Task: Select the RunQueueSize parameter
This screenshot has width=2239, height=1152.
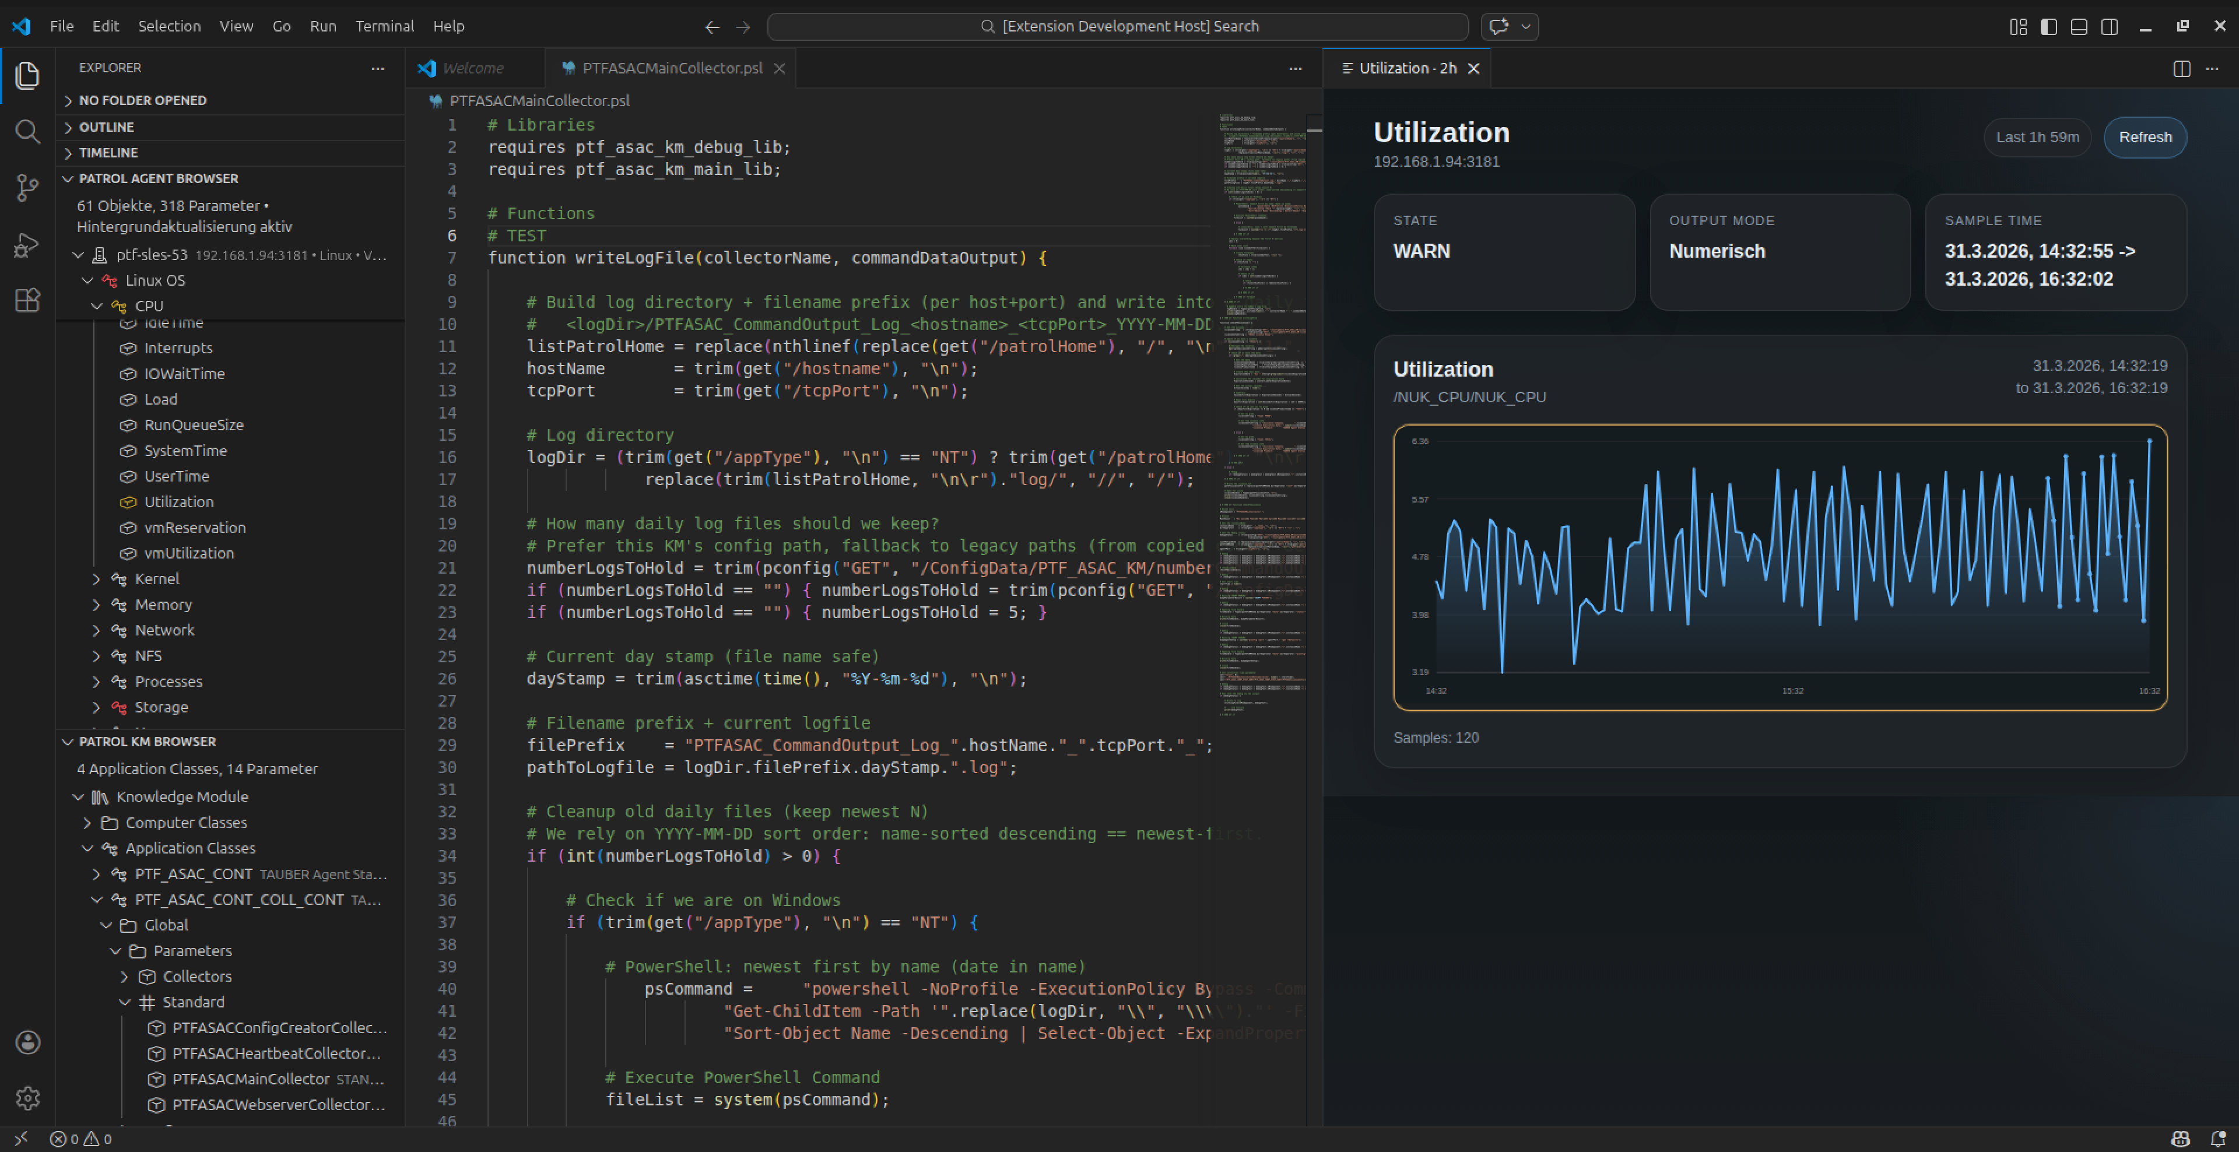Action: [x=193, y=425]
